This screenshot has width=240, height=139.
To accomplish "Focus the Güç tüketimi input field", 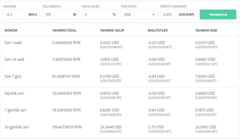I will tap(61, 14).
